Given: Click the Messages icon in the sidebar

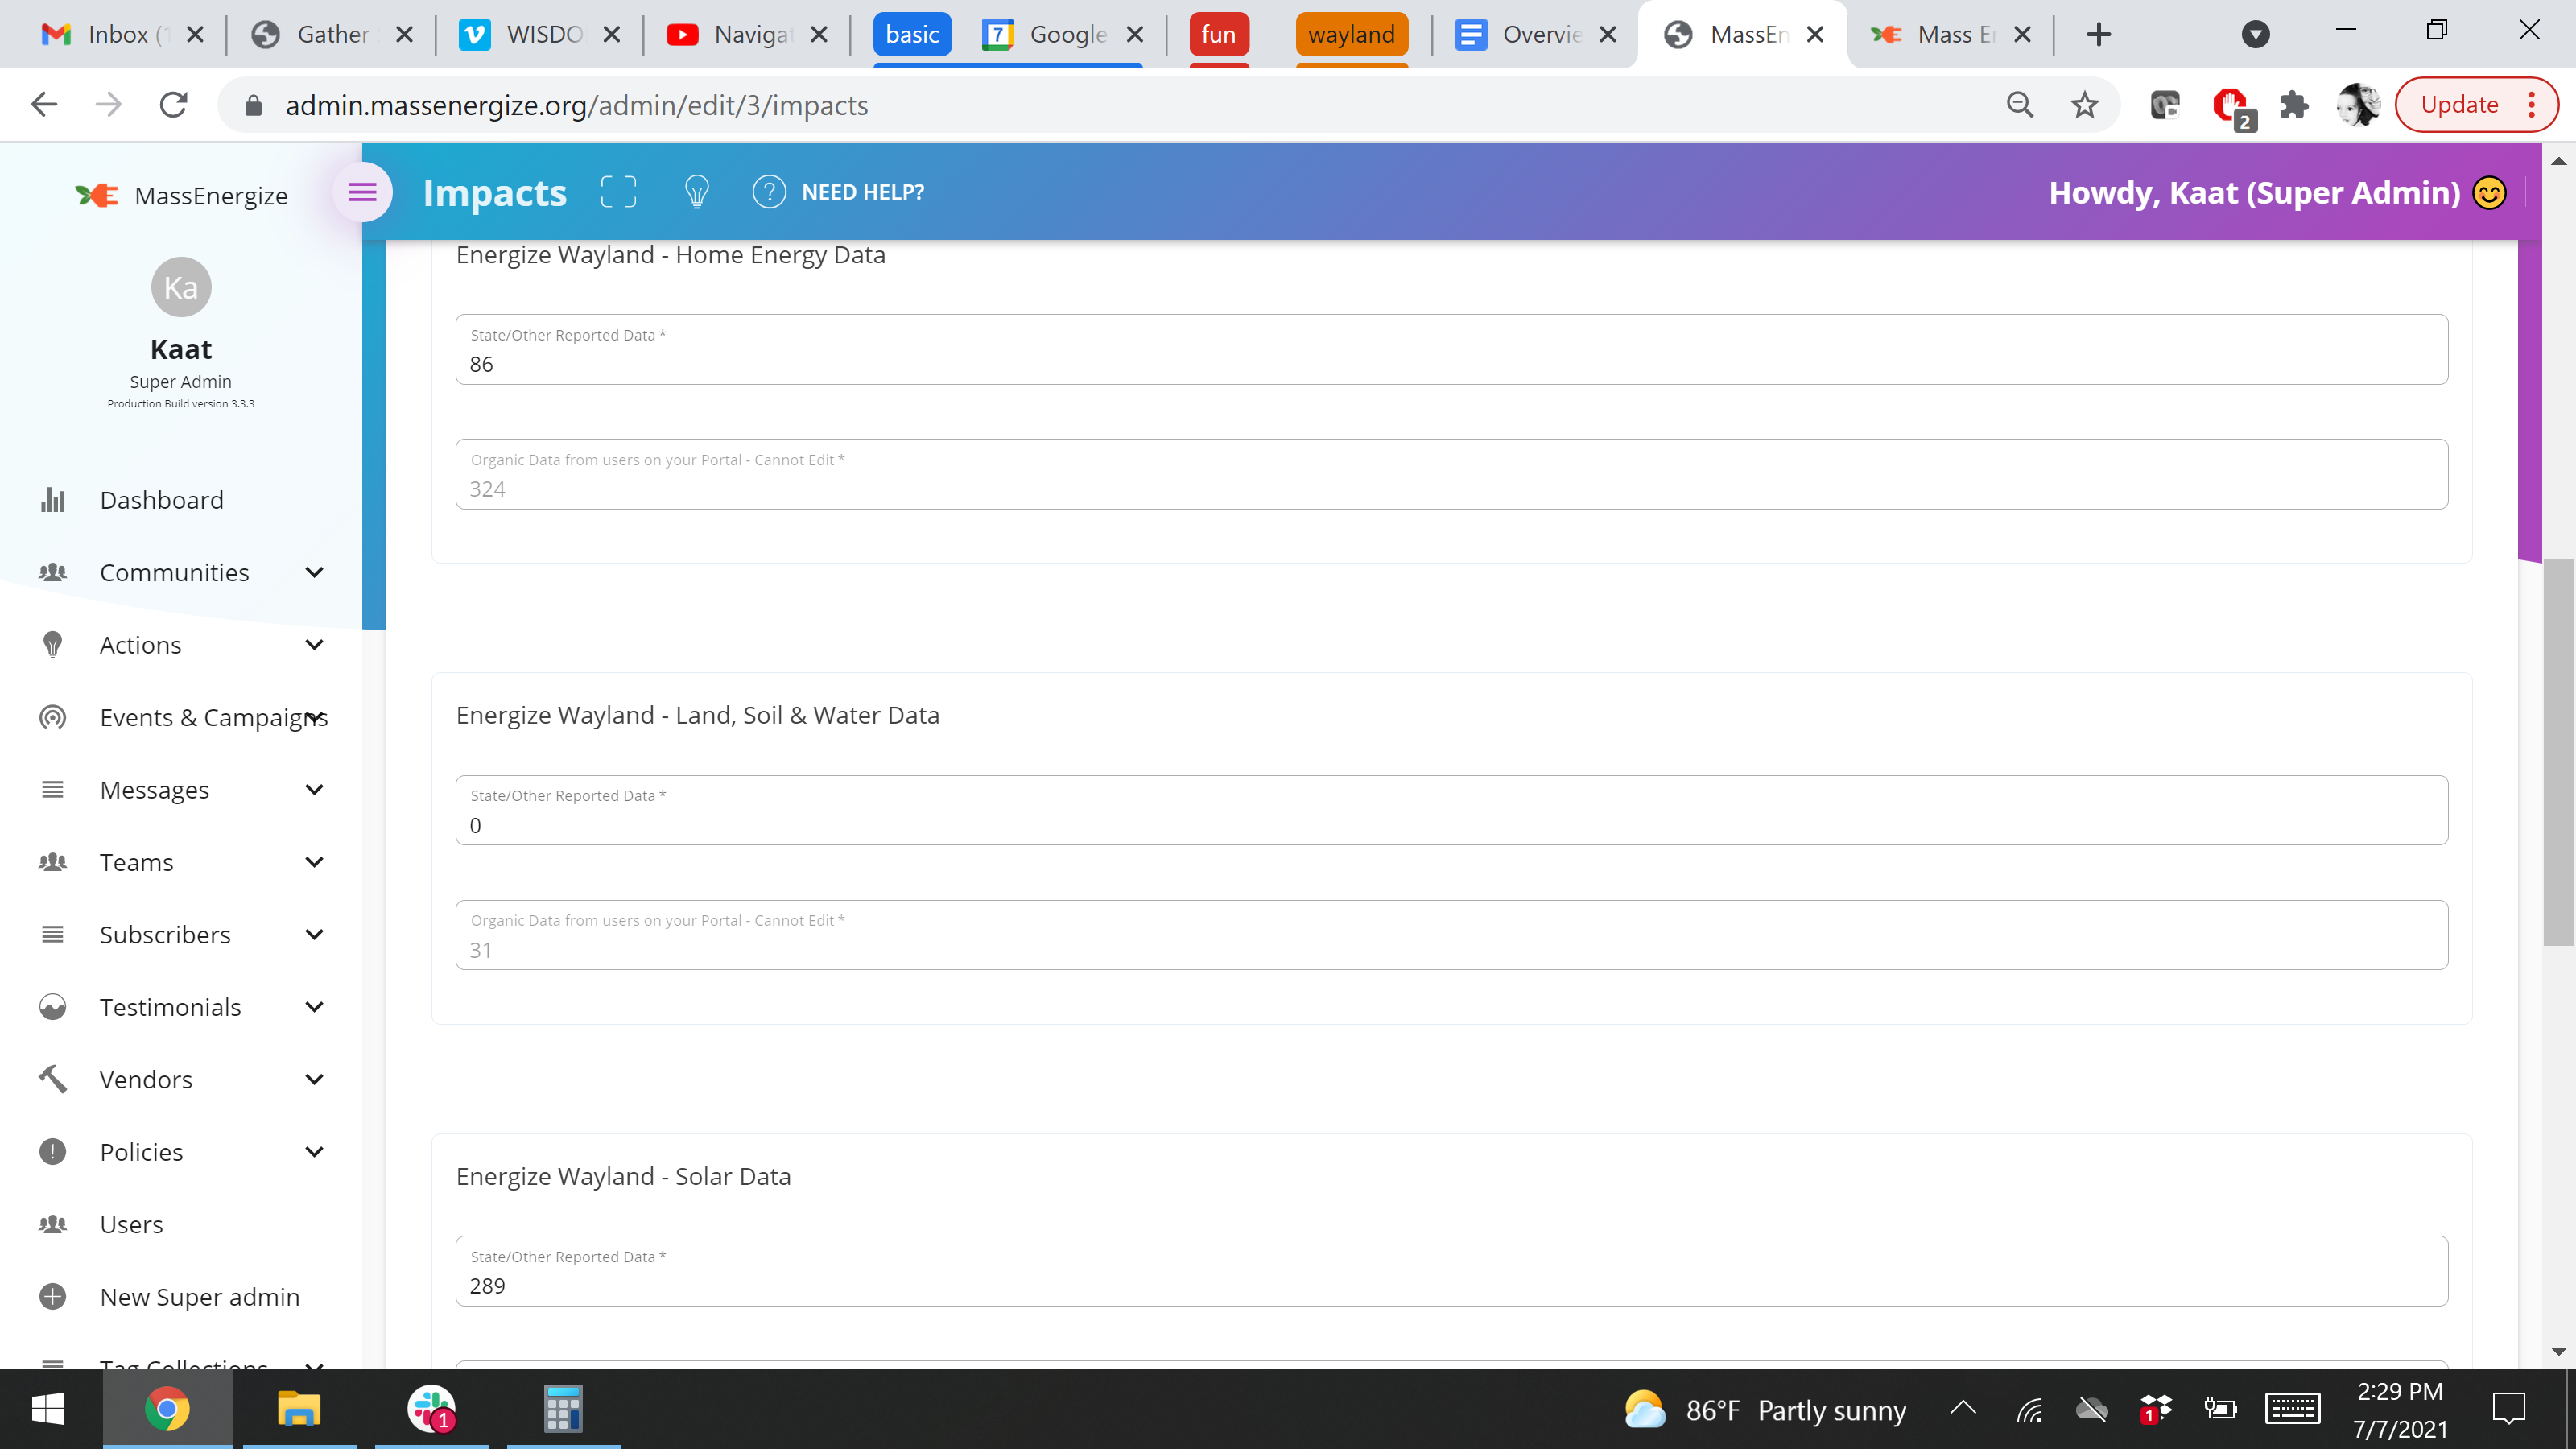Looking at the screenshot, I should point(52,789).
